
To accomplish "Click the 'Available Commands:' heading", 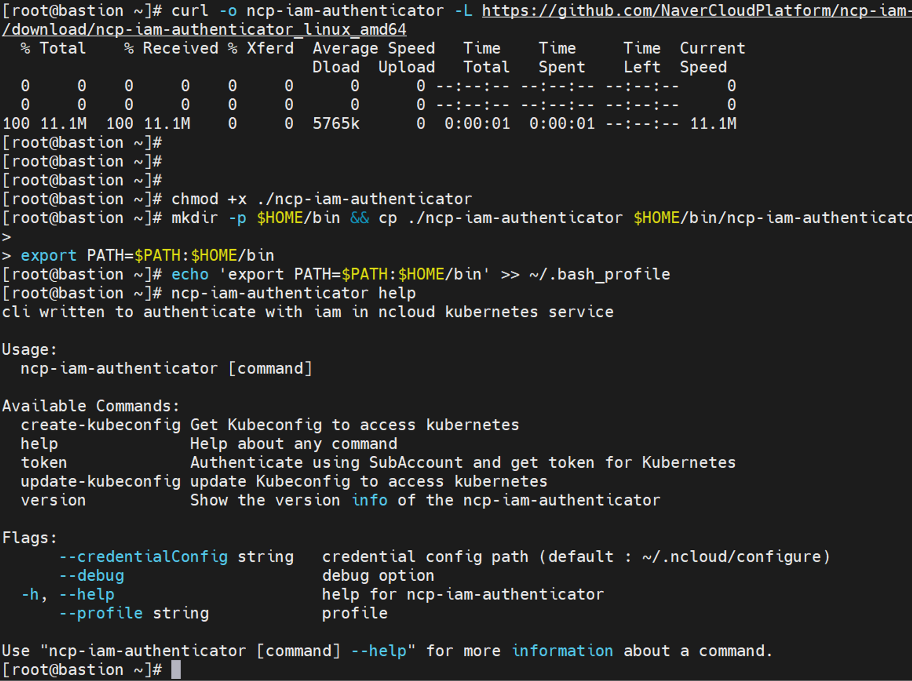I will coord(91,406).
